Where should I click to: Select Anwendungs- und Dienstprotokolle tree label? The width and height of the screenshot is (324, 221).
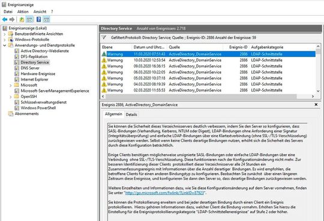tap(44, 45)
